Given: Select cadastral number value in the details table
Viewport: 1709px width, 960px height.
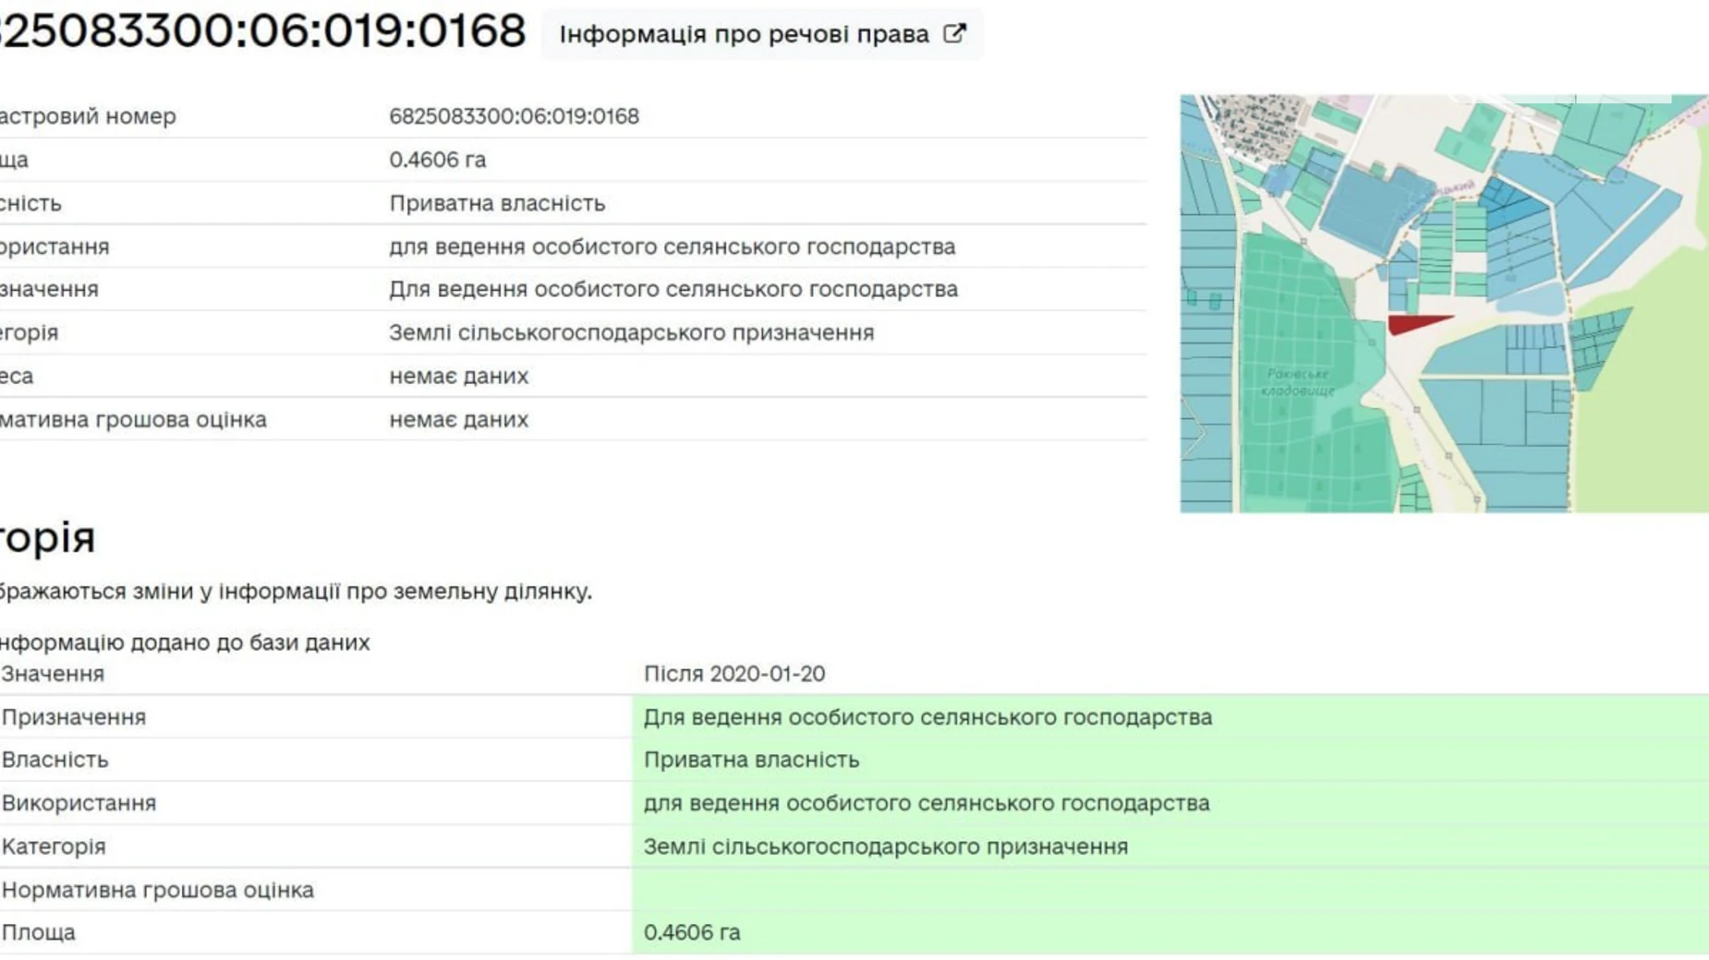Looking at the screenshot, I should click(x=514, y=116).
